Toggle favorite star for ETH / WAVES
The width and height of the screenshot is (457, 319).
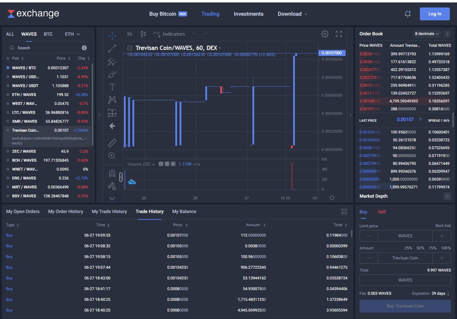[8, 94]
